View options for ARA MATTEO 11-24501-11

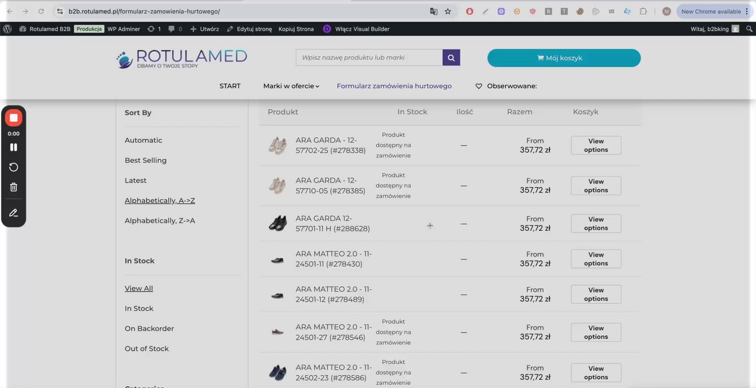pos(596,259)
